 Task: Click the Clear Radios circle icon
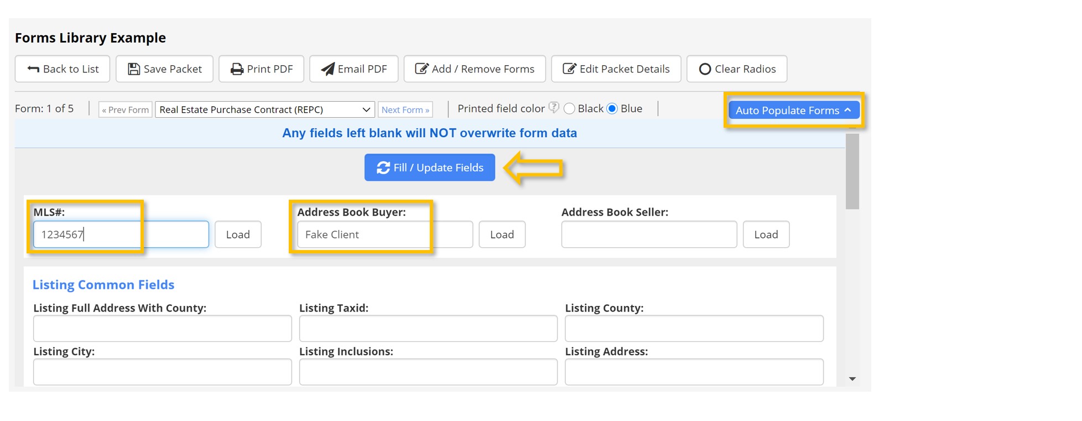coord(705,69)
